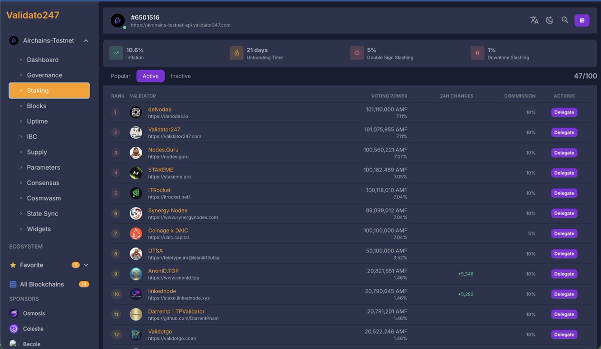This screenshot has width=601, height=349.
Task: Open the ITRocket validator name link
Action: coord(159,190)
